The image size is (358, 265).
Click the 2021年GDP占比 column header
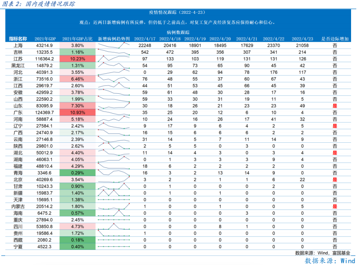(x=78, y=39)
